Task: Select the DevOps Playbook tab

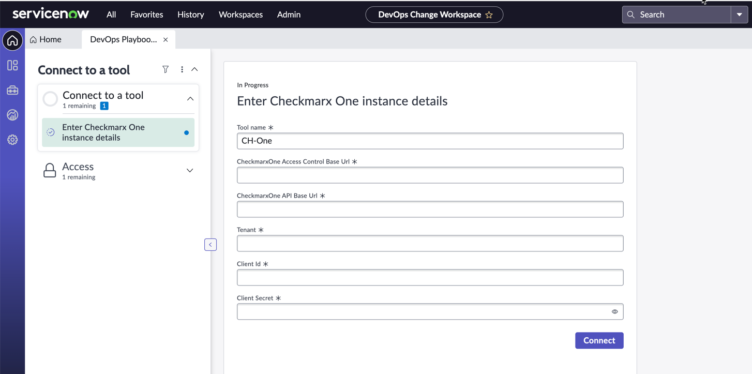Action: pos(124,39)
